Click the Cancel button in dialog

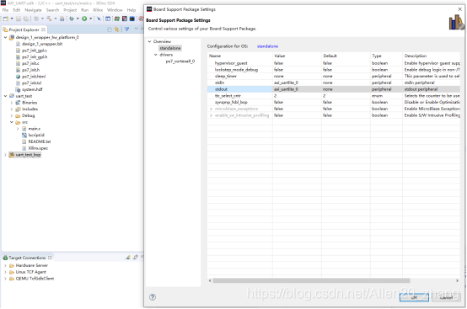pyautogui.click(x=446, y=297)
